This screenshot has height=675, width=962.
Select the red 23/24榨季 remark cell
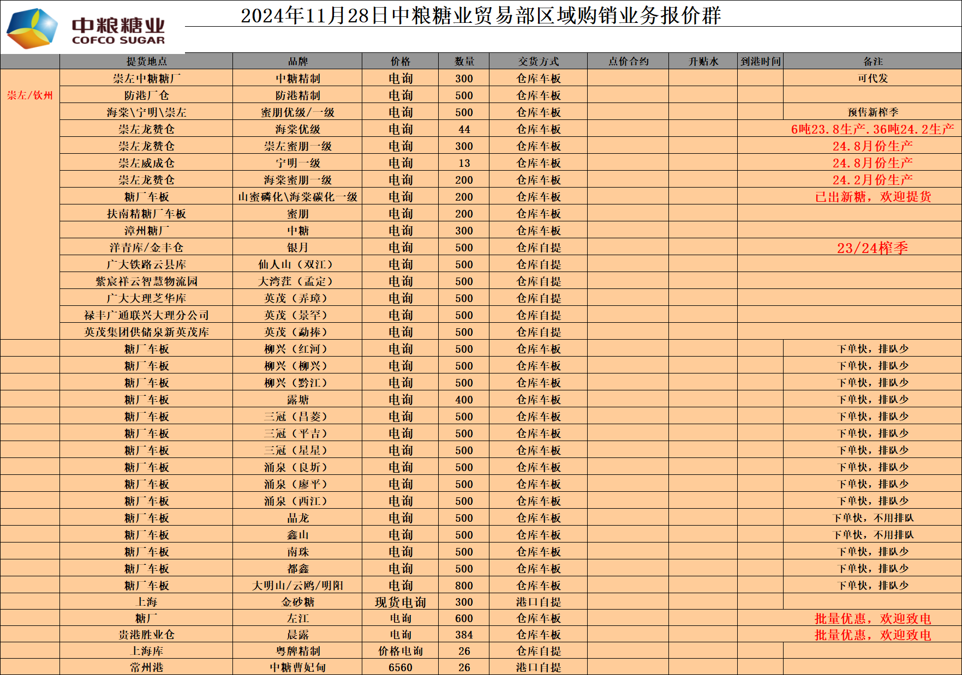pos(873,248)
